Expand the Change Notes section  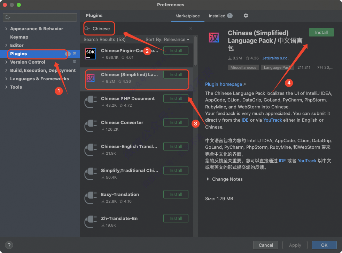[x=208, y=179]
